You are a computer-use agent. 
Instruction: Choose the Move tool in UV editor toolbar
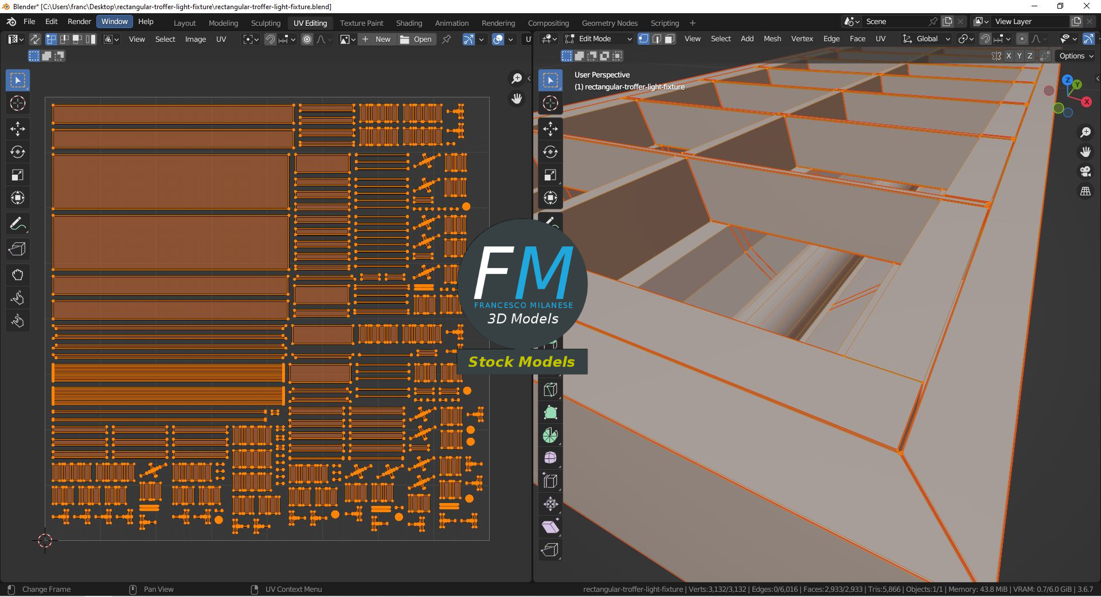coord(18,129)
